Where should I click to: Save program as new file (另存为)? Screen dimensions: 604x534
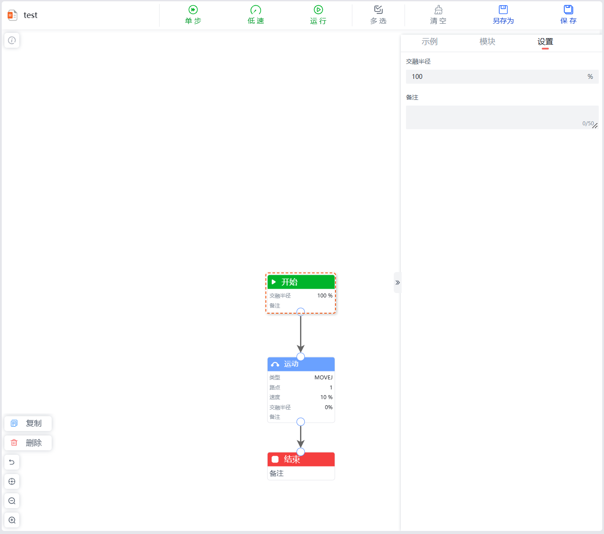(x=503, y=15)
